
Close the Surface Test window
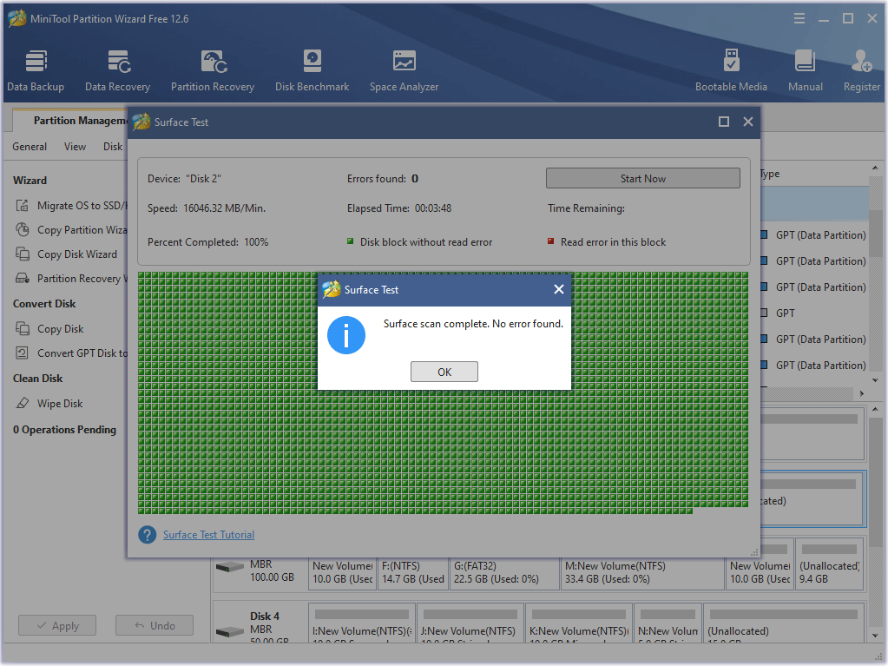point(748,122)
